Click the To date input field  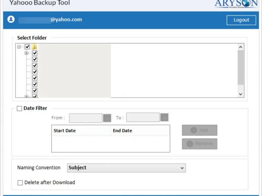(143, 117)
